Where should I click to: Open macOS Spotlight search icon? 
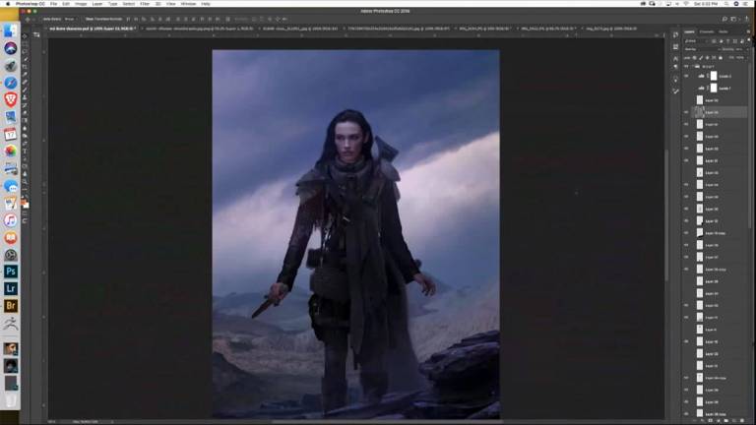[x=726, y=4]
